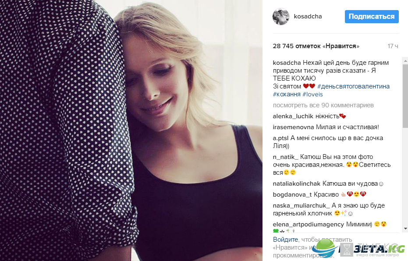Click the kosadcha username in the header
Image resolution: width=408 pixels, height=261 pixels.
click(x=308, y=16)
